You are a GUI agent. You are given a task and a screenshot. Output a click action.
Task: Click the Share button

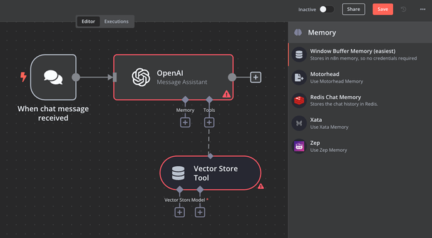pyautogui.click(x=354, y=9)
